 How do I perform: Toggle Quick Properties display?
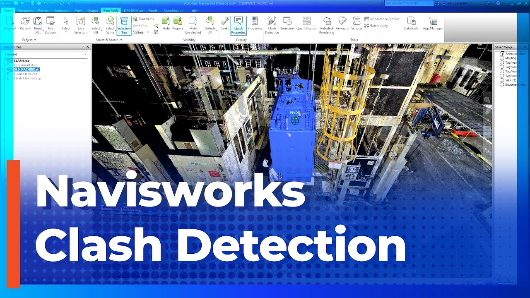pyautogui.click(x=238, y=25)
